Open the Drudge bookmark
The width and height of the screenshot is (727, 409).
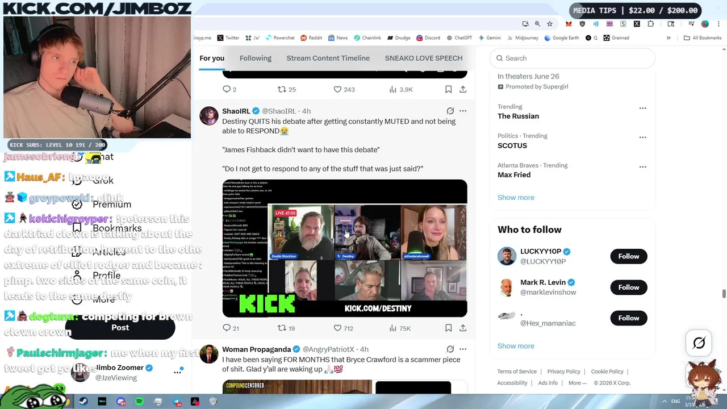click(399, 38)
